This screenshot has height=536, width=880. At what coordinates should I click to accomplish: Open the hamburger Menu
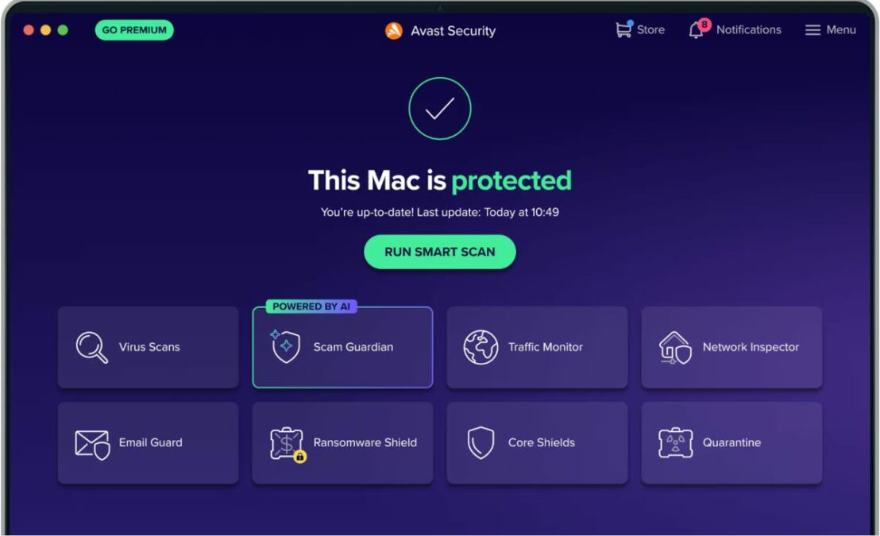coord(830,29)
